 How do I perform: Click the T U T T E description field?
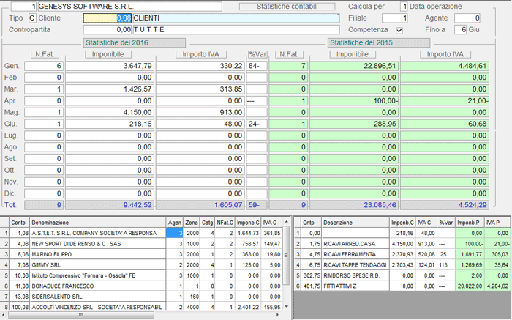point(236,30)
